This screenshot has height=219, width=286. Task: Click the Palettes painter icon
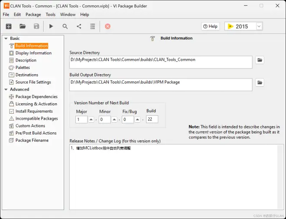(x=11, y=68)
